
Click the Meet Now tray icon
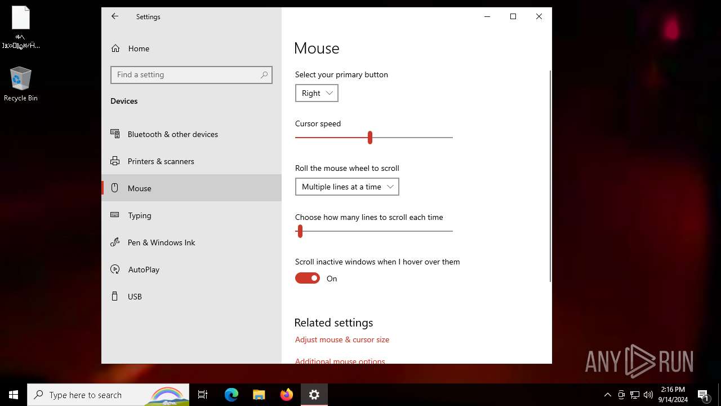pos(621,395)
